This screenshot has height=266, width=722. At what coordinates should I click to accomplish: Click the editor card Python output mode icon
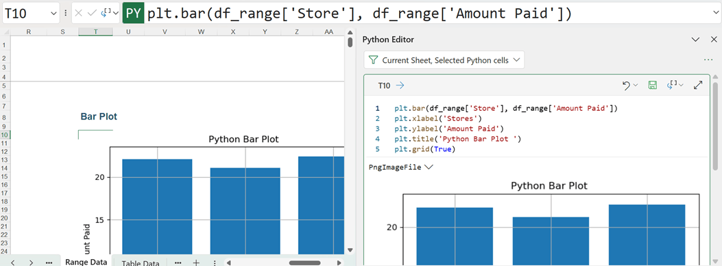pos(672,85)
